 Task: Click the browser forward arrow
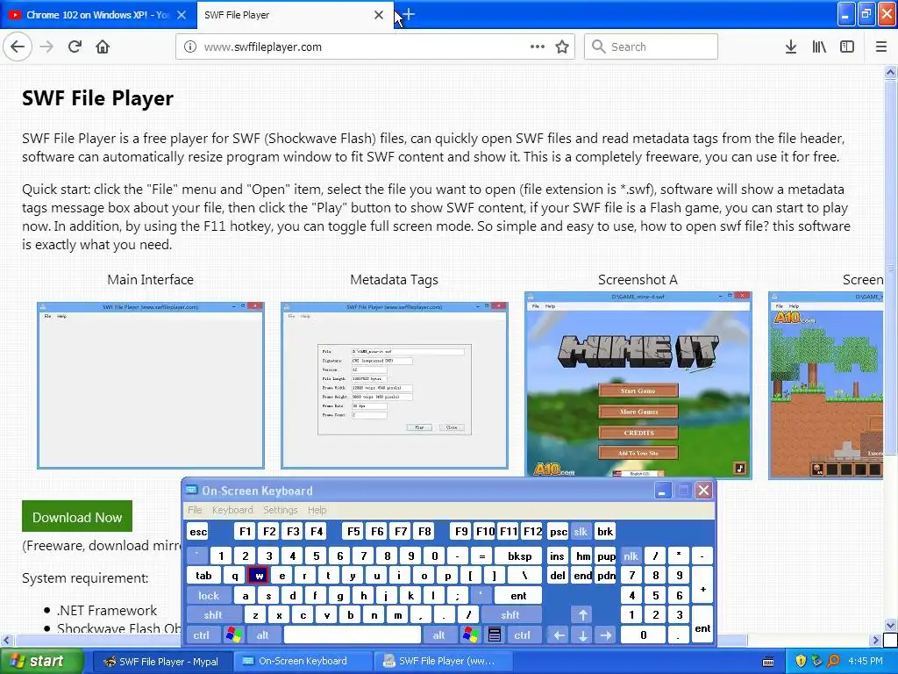tap(46, 47)
